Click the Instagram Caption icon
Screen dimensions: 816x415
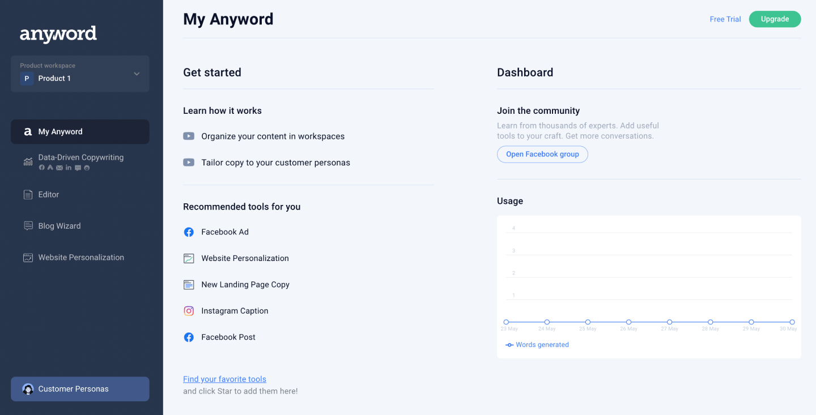[x=189, y=311]
